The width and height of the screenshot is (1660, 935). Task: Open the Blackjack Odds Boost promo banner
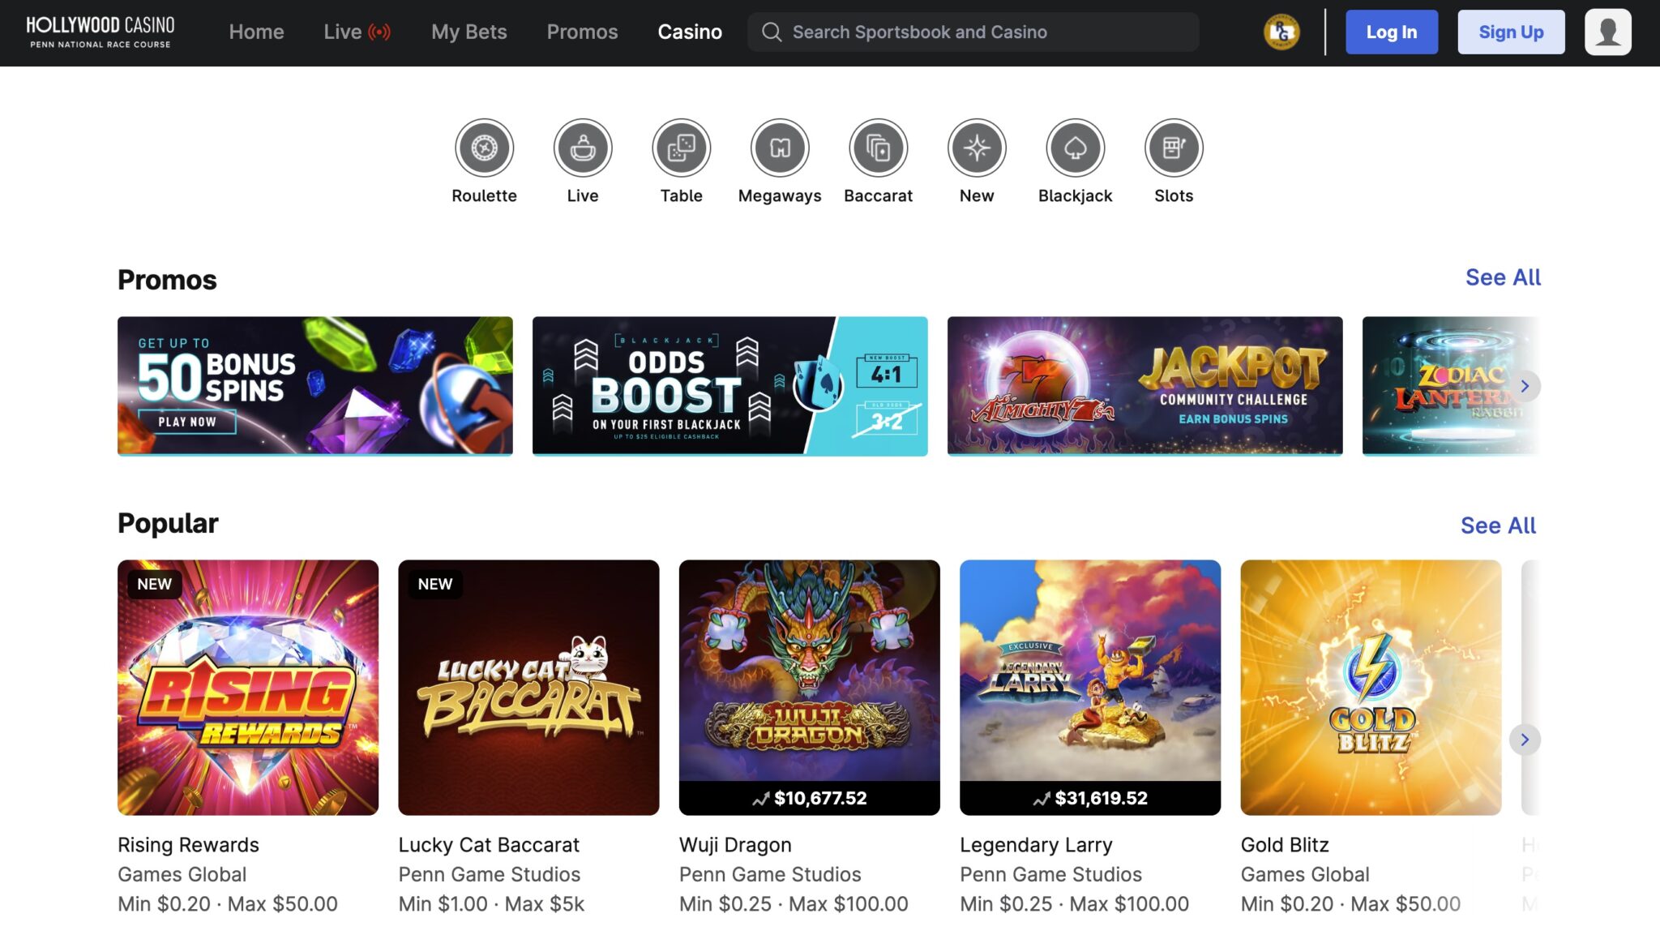point(730,386)
